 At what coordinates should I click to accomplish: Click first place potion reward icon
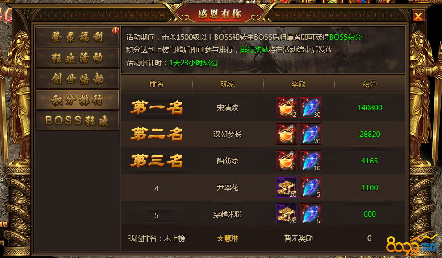[286, 107]
